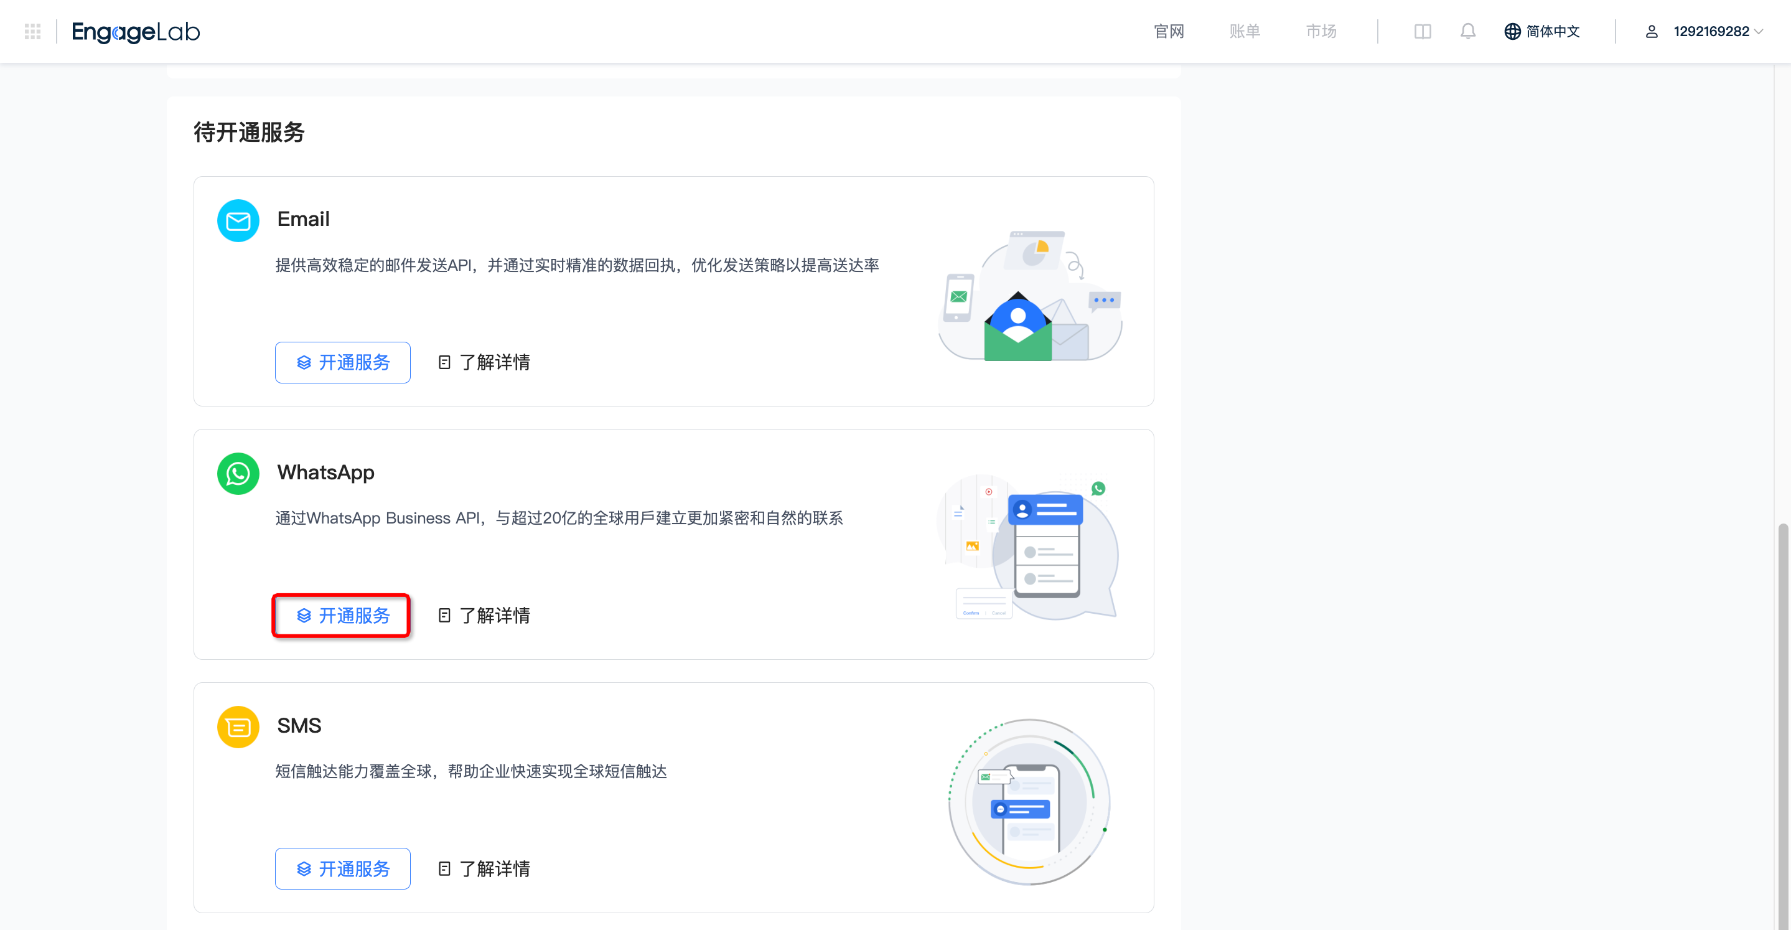Open the 官网 menu item
The image size is (1791, 930).
(1169, 31)
